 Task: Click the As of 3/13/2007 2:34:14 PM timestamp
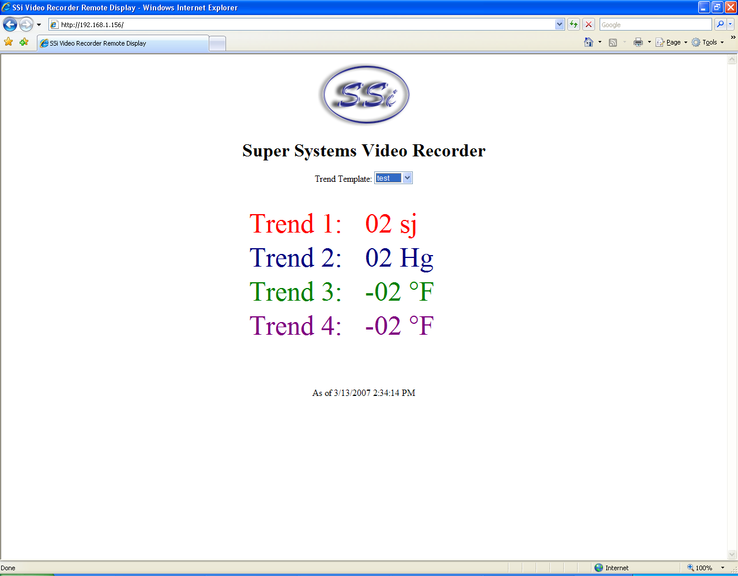364,393
